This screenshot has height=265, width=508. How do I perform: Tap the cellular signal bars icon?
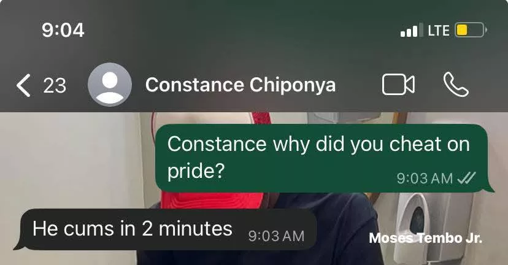[x=412, y=30]
